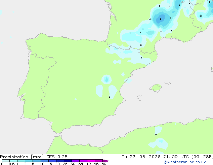Click Ibiza island outline on the map
The width and height of the screenshot is (213, 165).
pyautogui.click(x=139, y=97)
